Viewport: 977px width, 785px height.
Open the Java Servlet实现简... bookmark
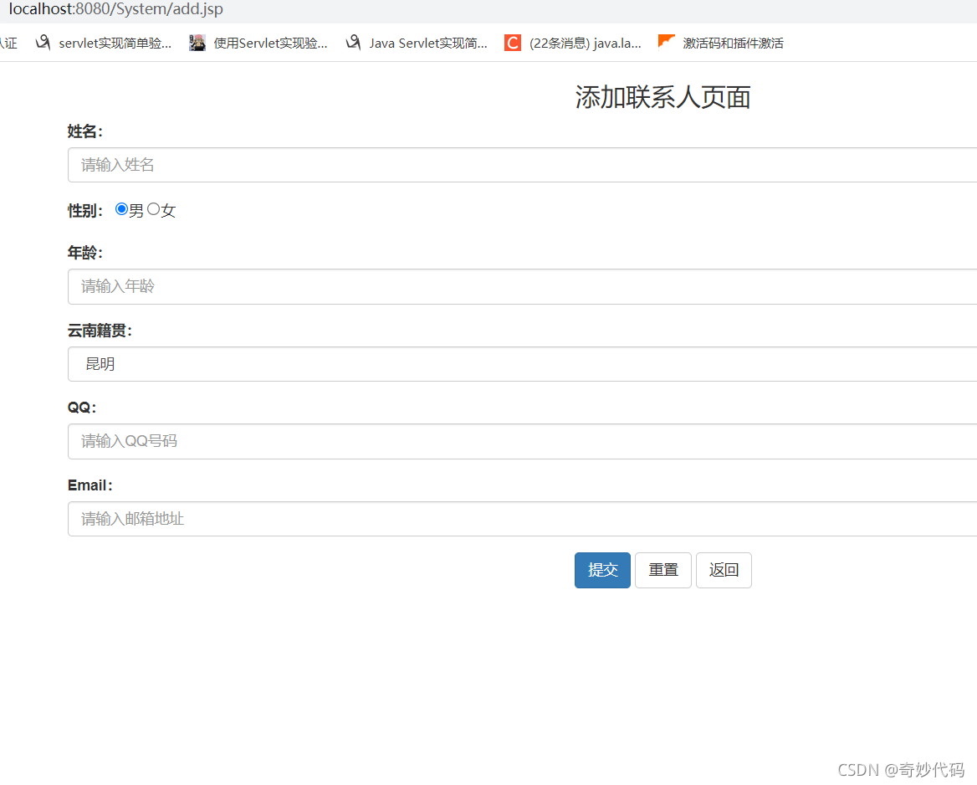click(x=417, y=43)
